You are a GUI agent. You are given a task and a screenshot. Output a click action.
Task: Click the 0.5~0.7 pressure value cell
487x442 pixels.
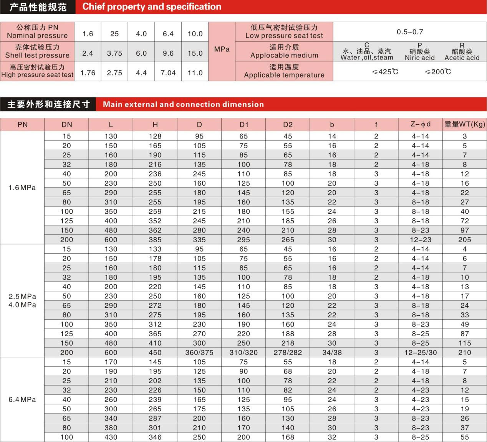[x=410, y=32]
